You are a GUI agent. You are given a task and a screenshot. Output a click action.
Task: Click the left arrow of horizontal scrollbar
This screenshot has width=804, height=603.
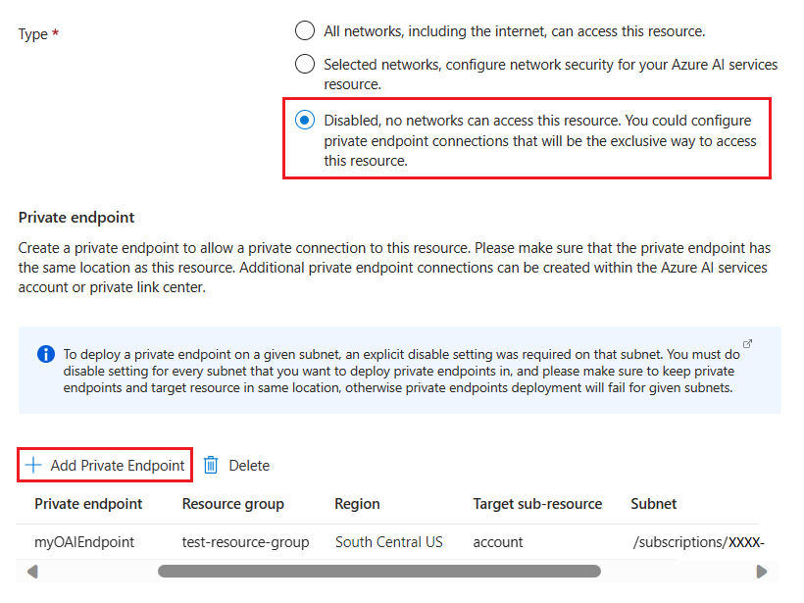point(30,570)
